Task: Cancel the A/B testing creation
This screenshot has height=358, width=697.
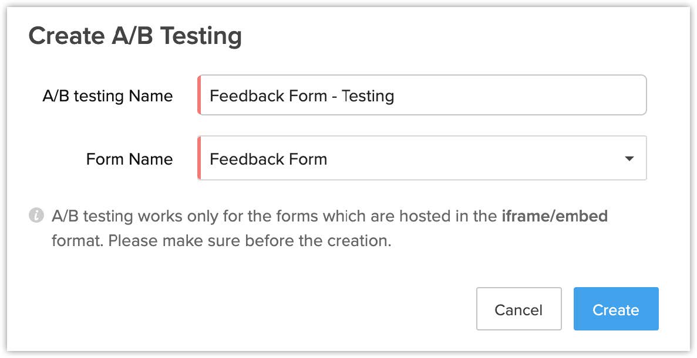Action: [518, 309]
